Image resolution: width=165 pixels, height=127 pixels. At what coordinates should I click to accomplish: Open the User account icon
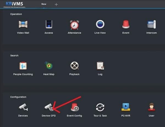point(152,107)
